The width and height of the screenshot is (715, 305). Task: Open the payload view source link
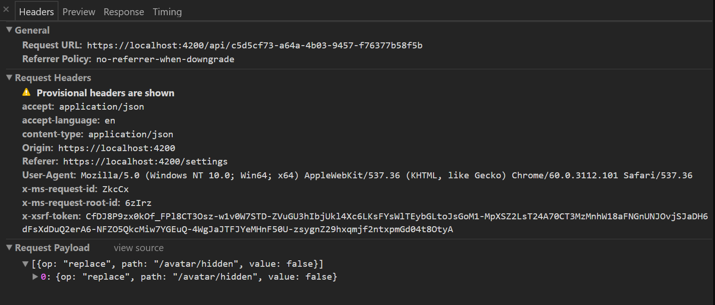click(x=138, y=247)
